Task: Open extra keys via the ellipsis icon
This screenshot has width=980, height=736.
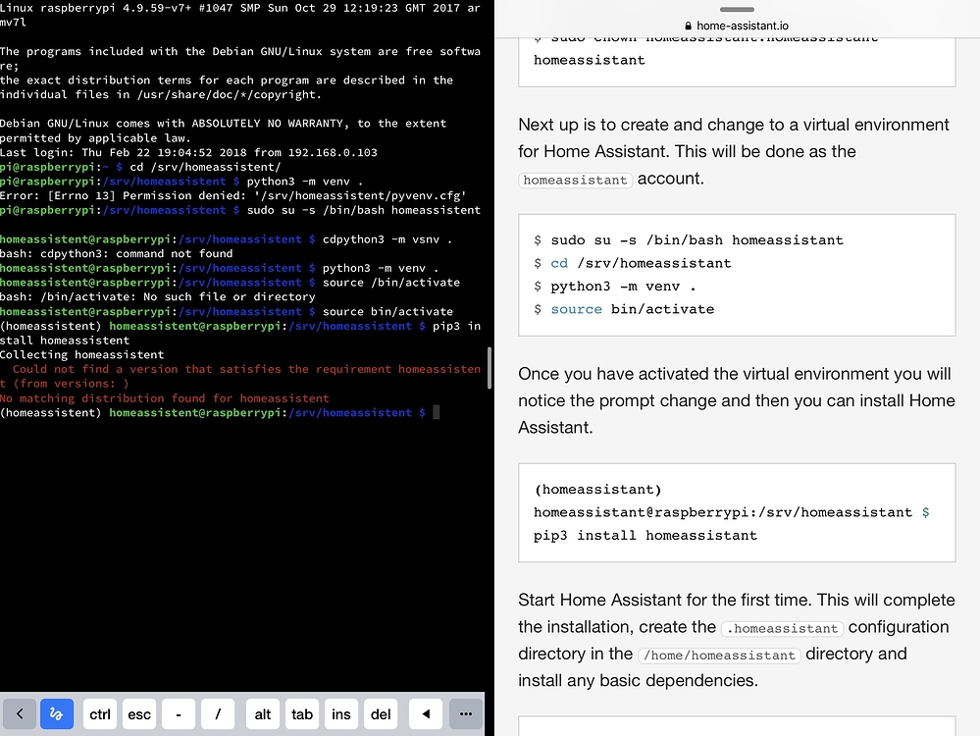Action: coord(464,713)
